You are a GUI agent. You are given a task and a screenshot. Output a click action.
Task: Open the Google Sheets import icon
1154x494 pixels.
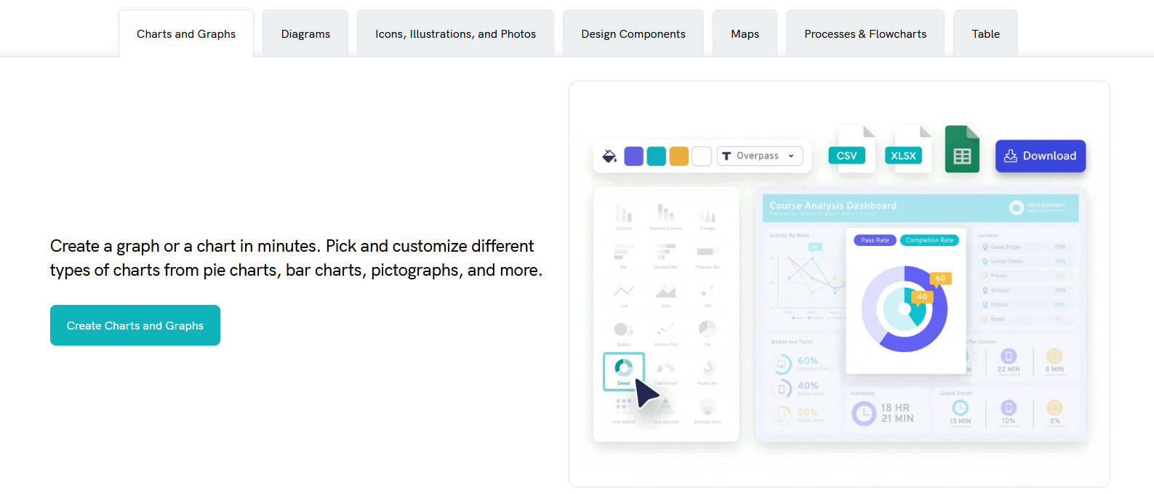click(961, 149)
